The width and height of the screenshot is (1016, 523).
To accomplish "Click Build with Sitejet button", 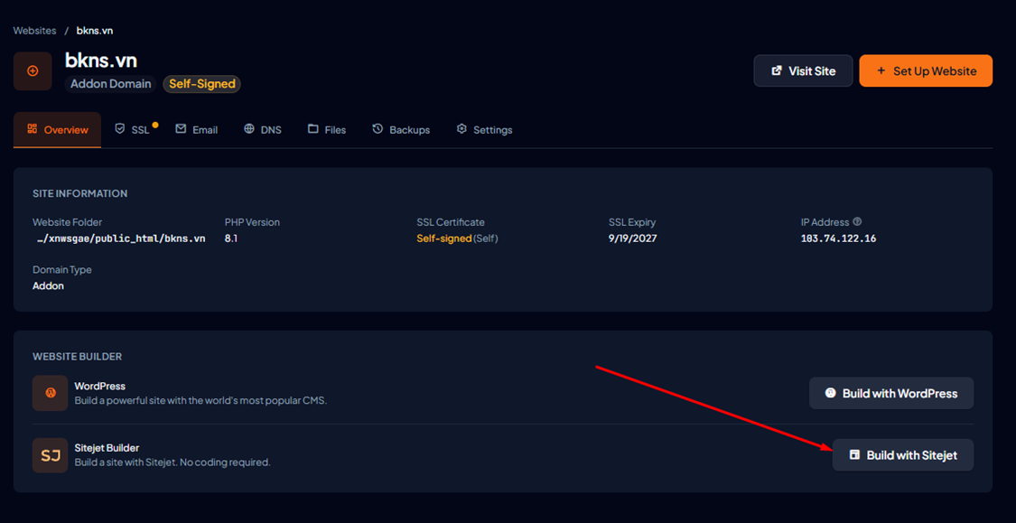I will point(902,455).
